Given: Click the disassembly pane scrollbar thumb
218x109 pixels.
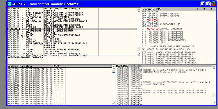Looking at the screenshot, I should [139, 48].
